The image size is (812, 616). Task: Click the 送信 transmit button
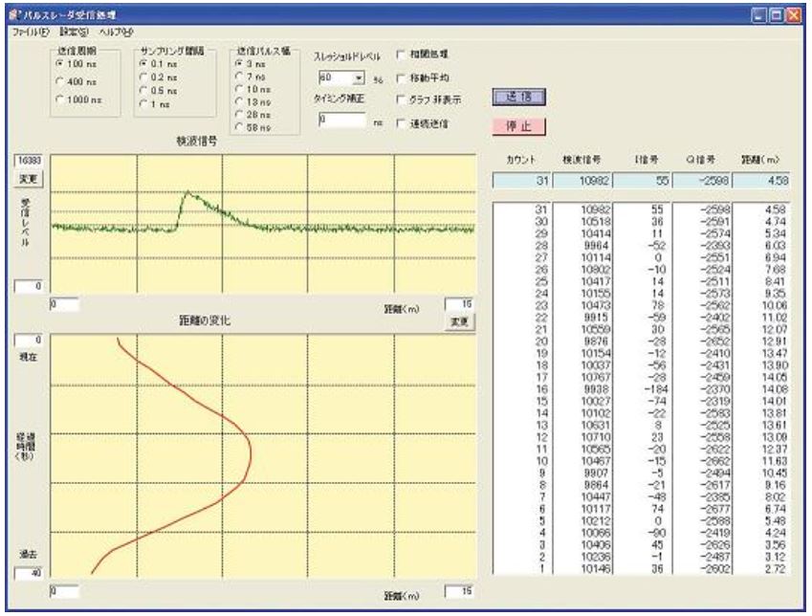(519, 97)
